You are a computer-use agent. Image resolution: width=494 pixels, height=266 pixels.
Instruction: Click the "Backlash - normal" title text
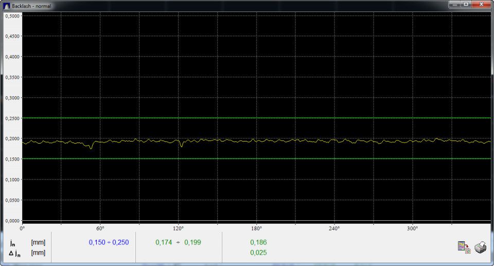coord(31,5)
